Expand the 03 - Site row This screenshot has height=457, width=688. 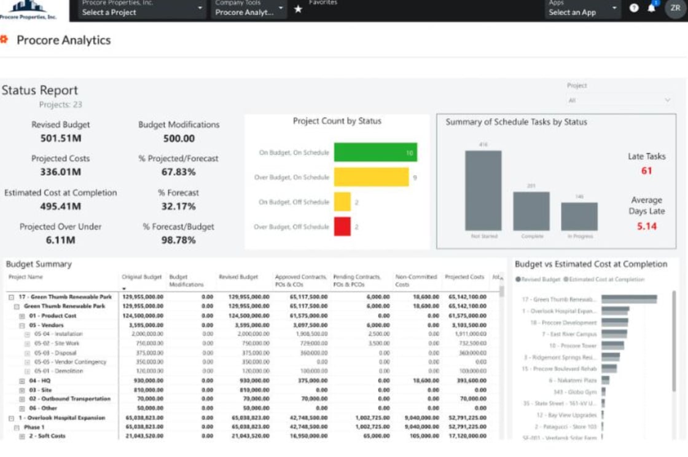[x=22, y=390]
